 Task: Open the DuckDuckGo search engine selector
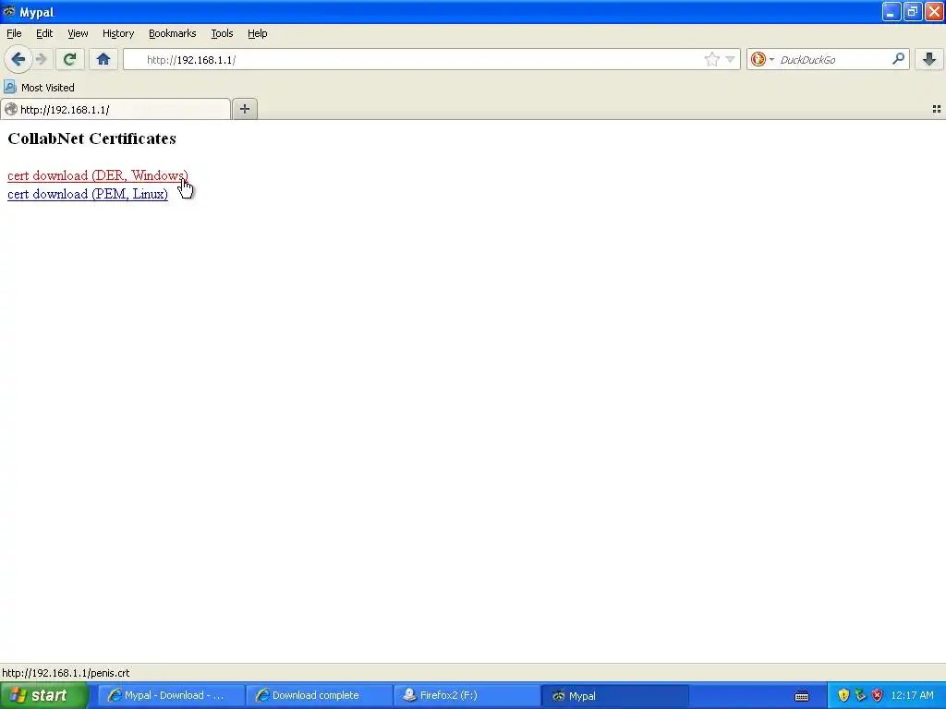point(762,59)
